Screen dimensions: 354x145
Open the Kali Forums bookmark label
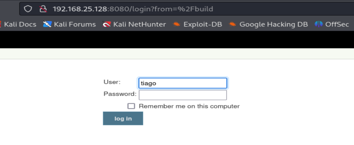click(75, 24)
